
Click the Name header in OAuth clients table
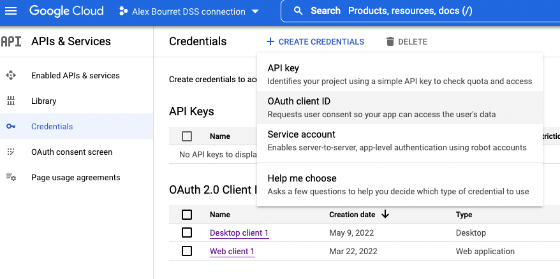click(x=220, y=215)
